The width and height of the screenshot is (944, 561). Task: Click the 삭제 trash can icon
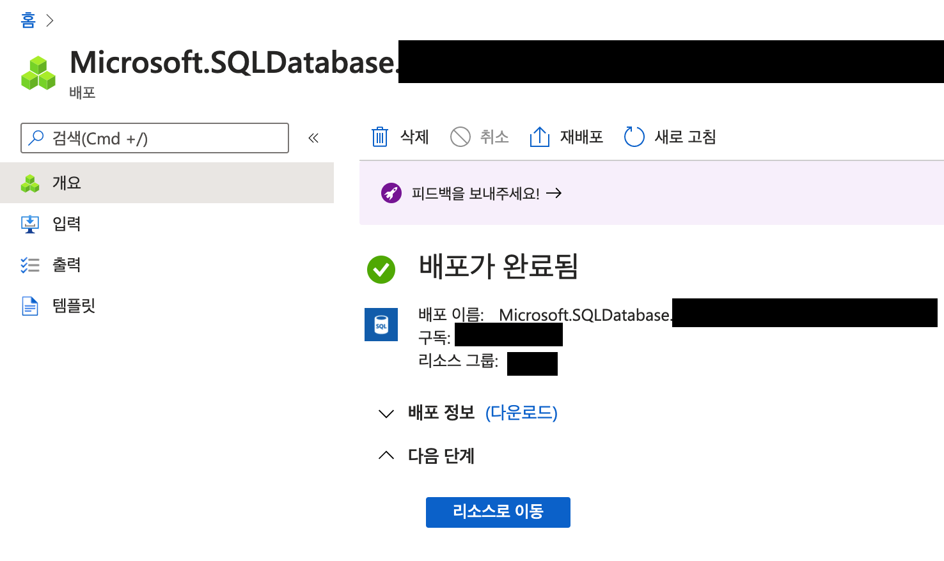pos(380,137)
